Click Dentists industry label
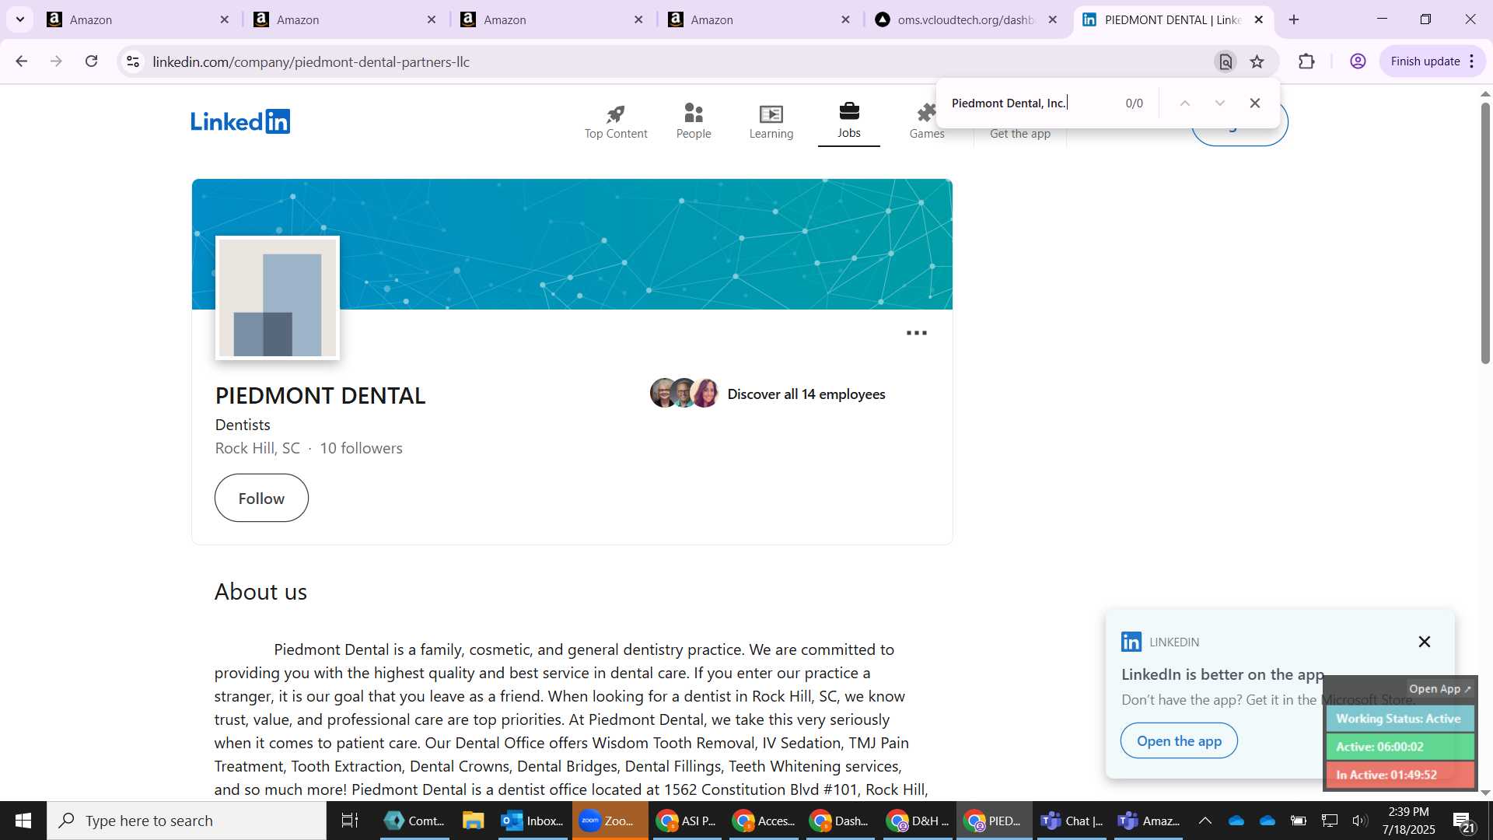1493x840 pixels. tap(243, 425)
